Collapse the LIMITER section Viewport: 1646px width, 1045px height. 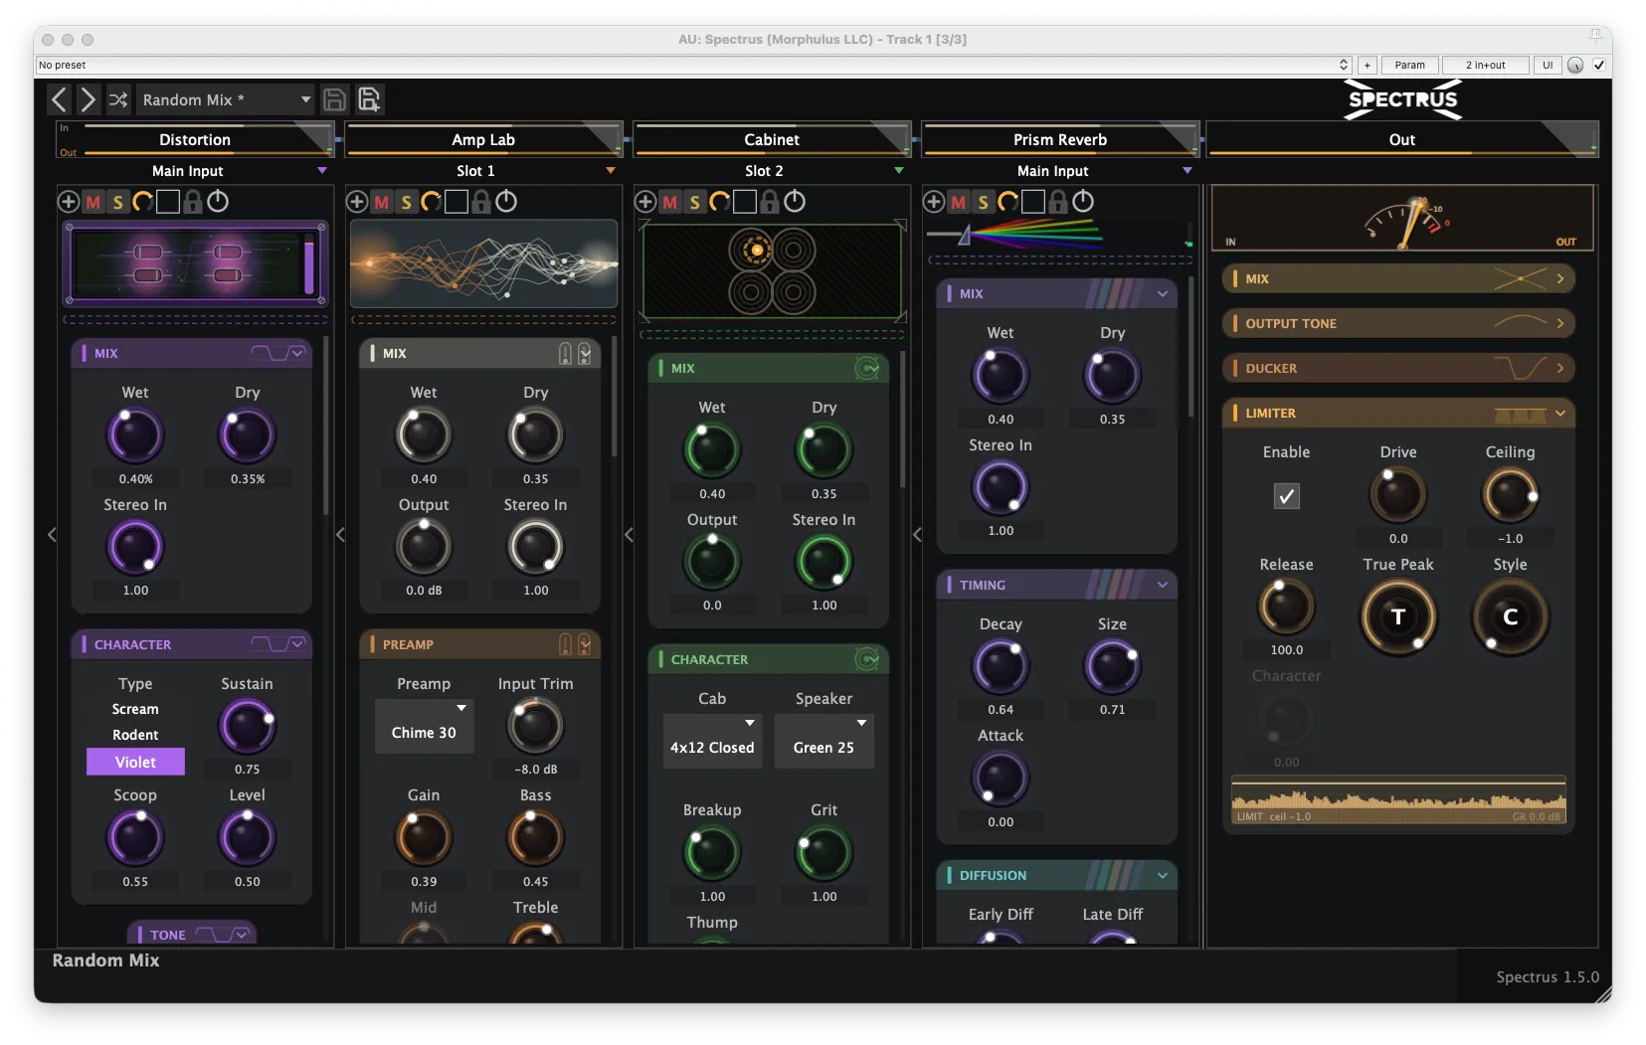click(x=1398, y=413)
